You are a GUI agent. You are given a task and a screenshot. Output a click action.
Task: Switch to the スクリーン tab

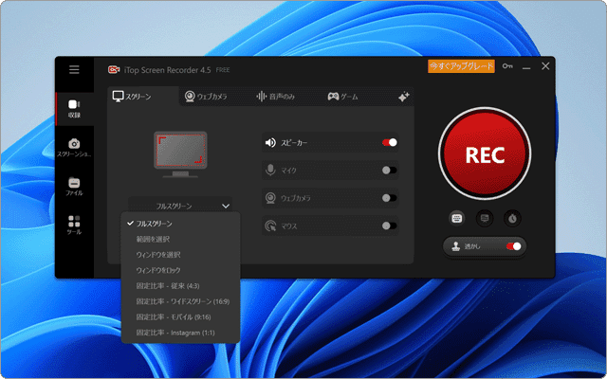coord(142,97)
